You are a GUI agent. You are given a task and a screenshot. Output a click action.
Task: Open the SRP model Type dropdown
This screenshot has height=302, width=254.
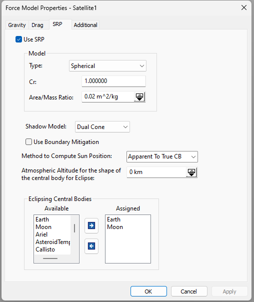[x=107, y=66]
